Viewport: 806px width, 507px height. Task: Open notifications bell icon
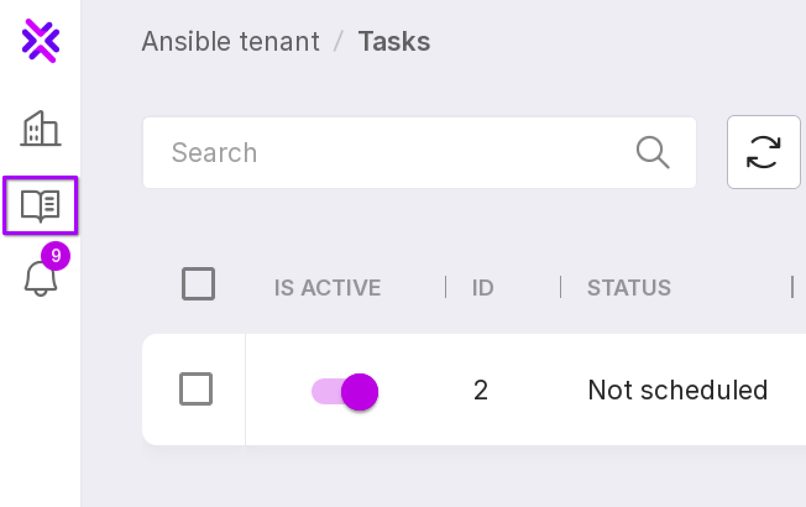click(x=41, y=276)
